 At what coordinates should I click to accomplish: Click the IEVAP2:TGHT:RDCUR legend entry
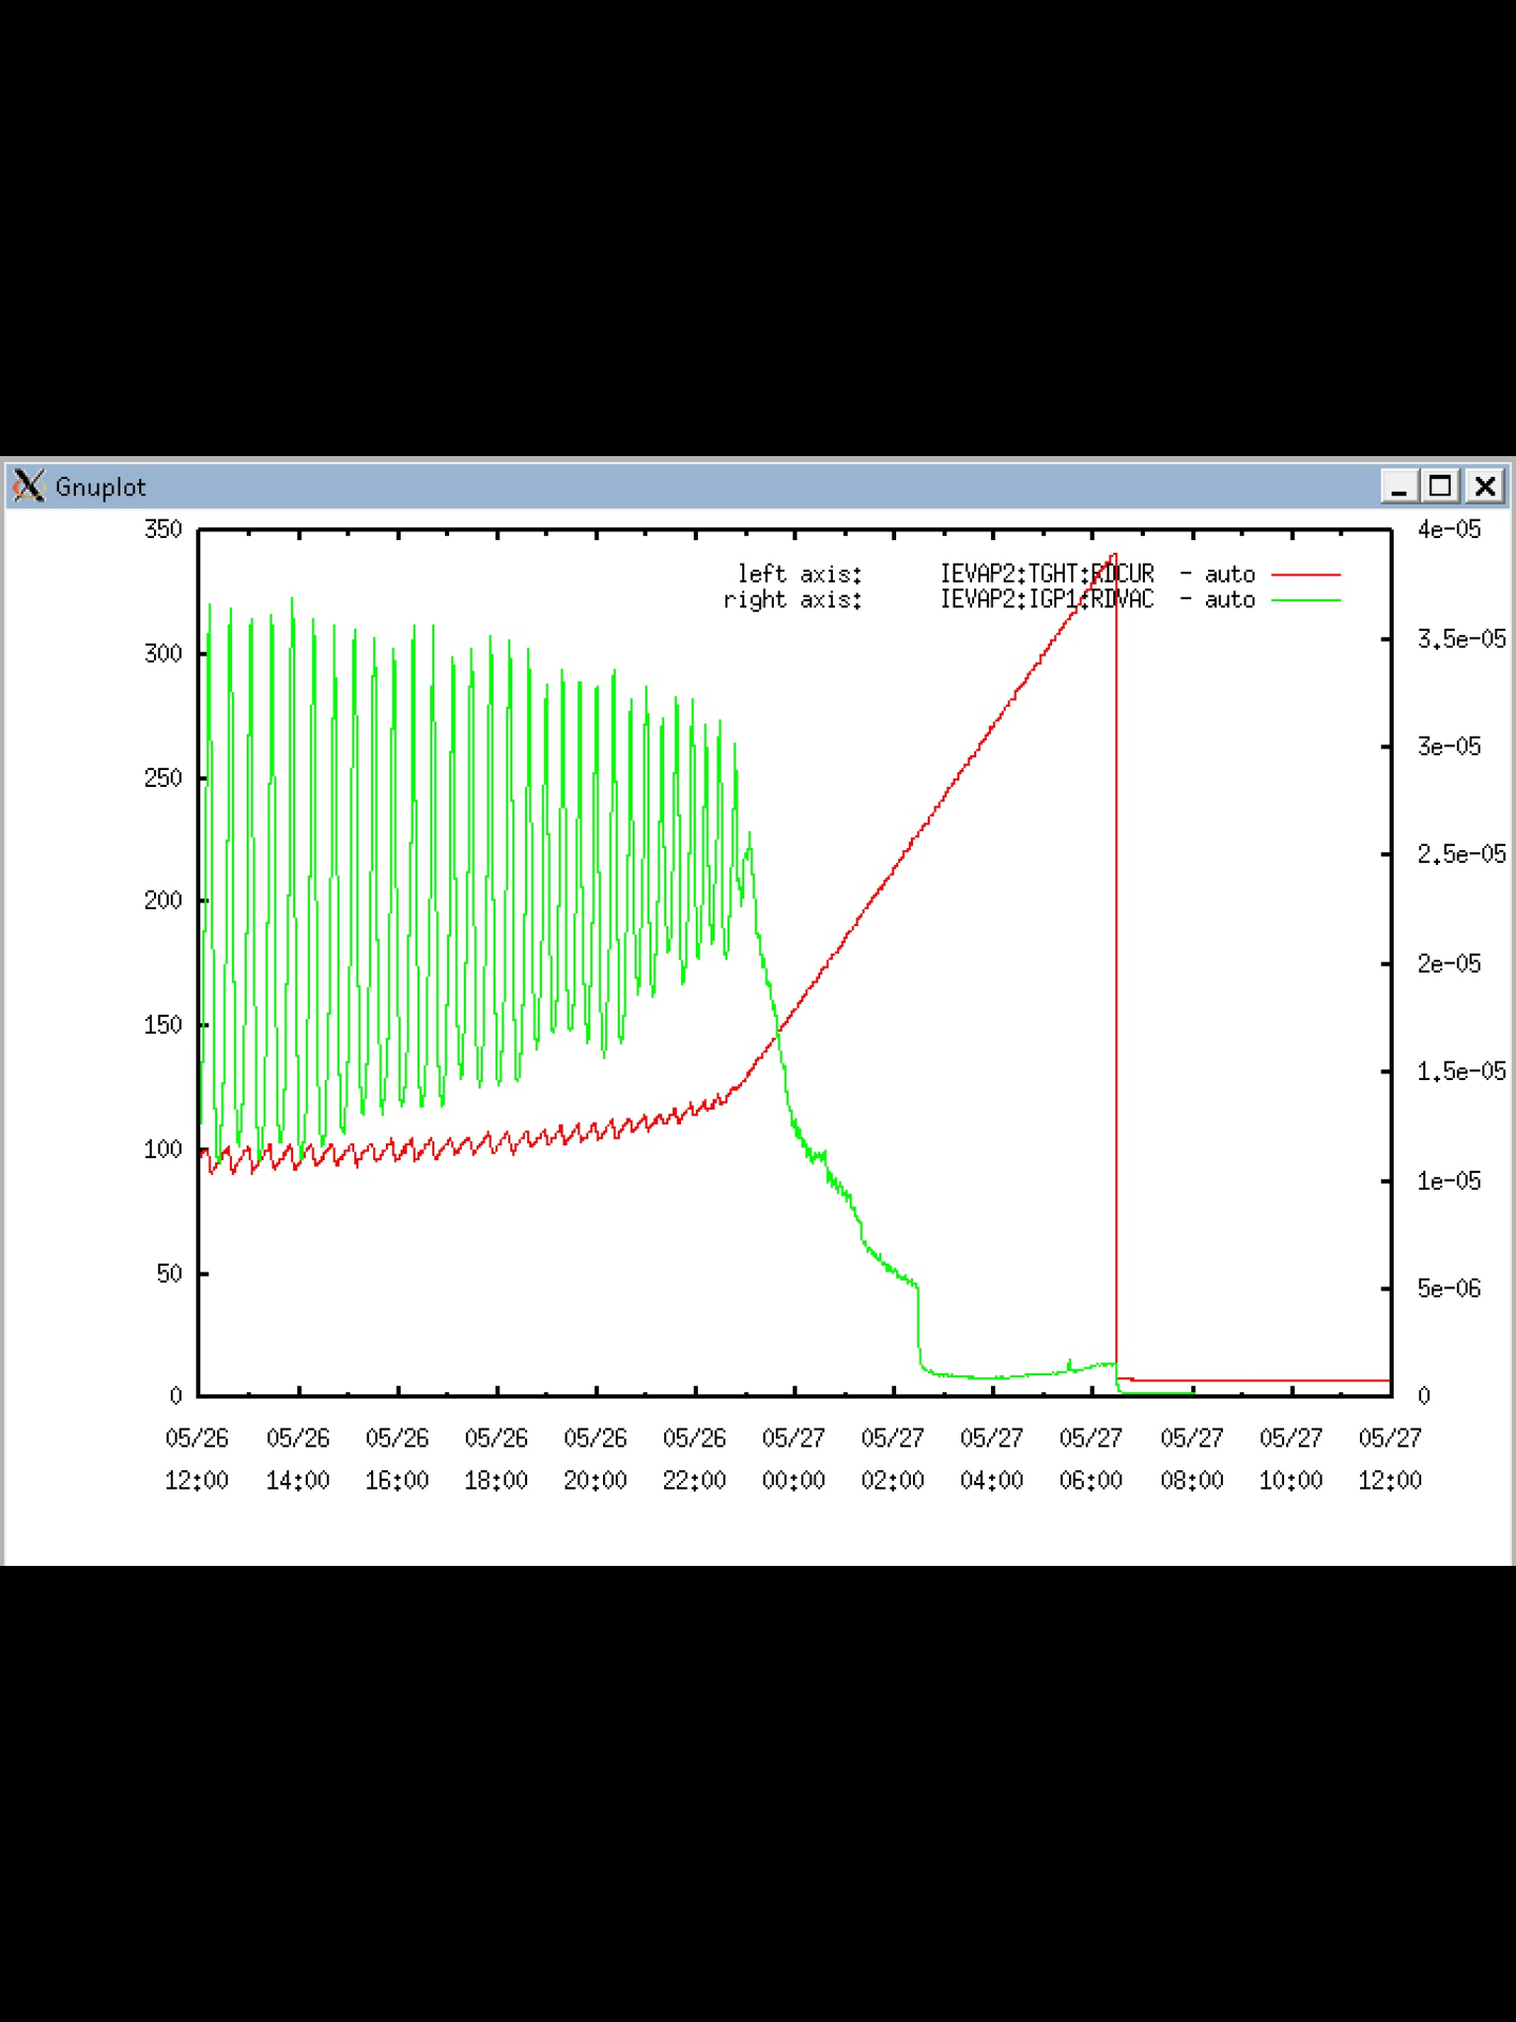(1046, 574)
